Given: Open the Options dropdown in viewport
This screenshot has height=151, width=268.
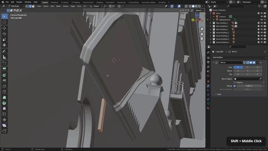Looking at the screenshot, I should [x=199, y=10].
